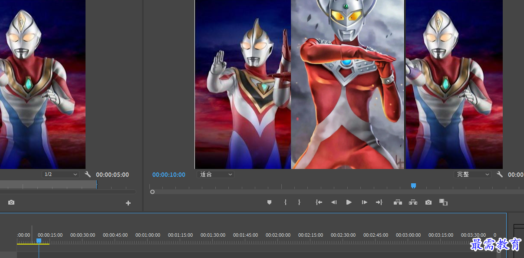Export frame from Source monitor camera icon
This screenshot has height=258, width=524.
11,203
